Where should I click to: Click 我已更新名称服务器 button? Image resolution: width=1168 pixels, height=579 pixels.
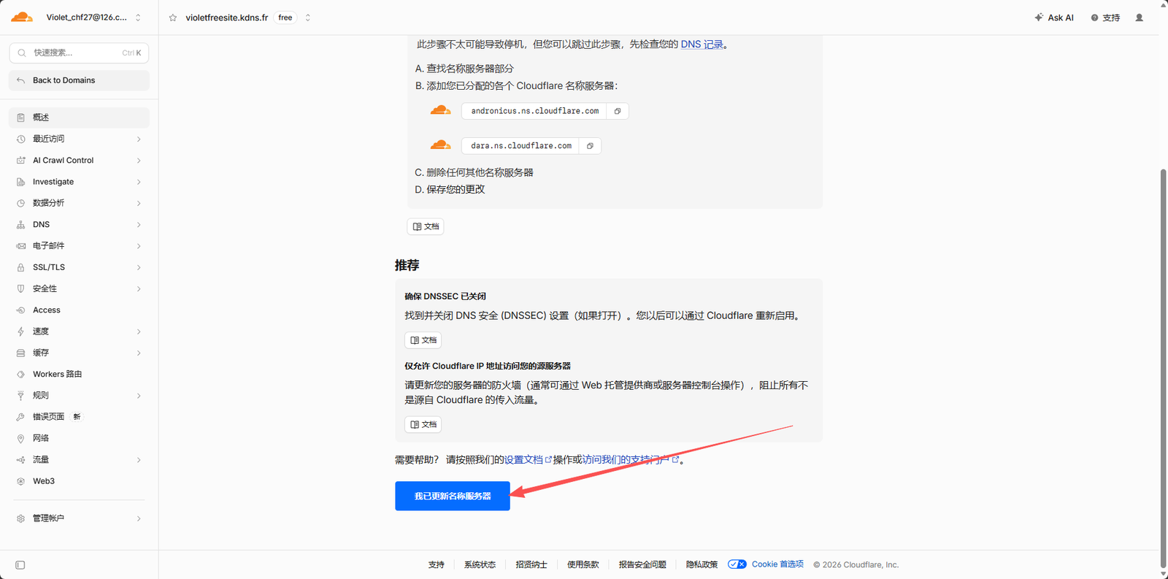(453, 496)
